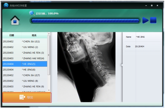
Task: Go to the home screen icon
Action: pyautogui.click(x=15, y=20)
